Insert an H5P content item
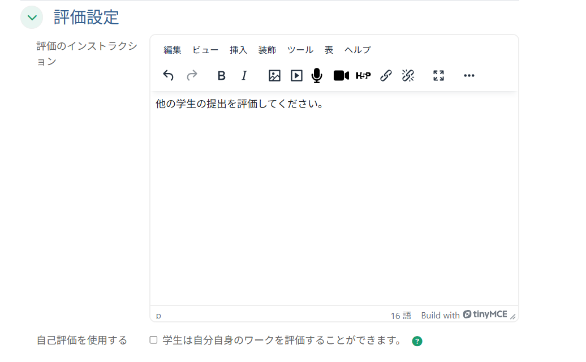Screen dimensions: 586x362 (x=363, y=75)
